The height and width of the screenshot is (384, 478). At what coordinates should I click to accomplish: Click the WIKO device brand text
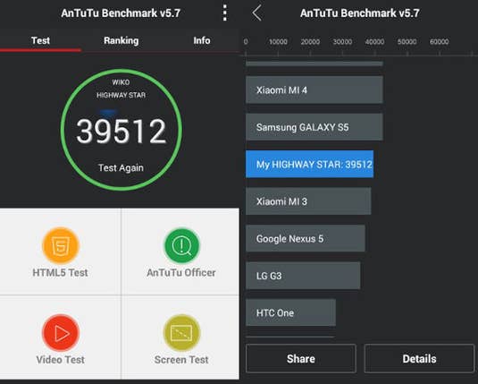click(121, 82)
